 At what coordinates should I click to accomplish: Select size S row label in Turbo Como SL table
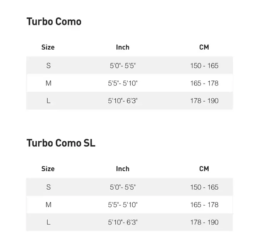(x=48, y=187)
